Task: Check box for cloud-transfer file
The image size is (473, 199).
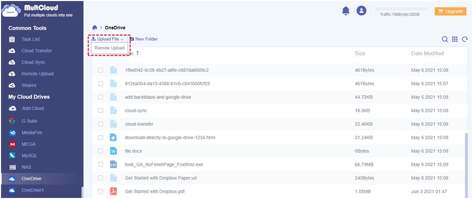Action: (101, 124)
